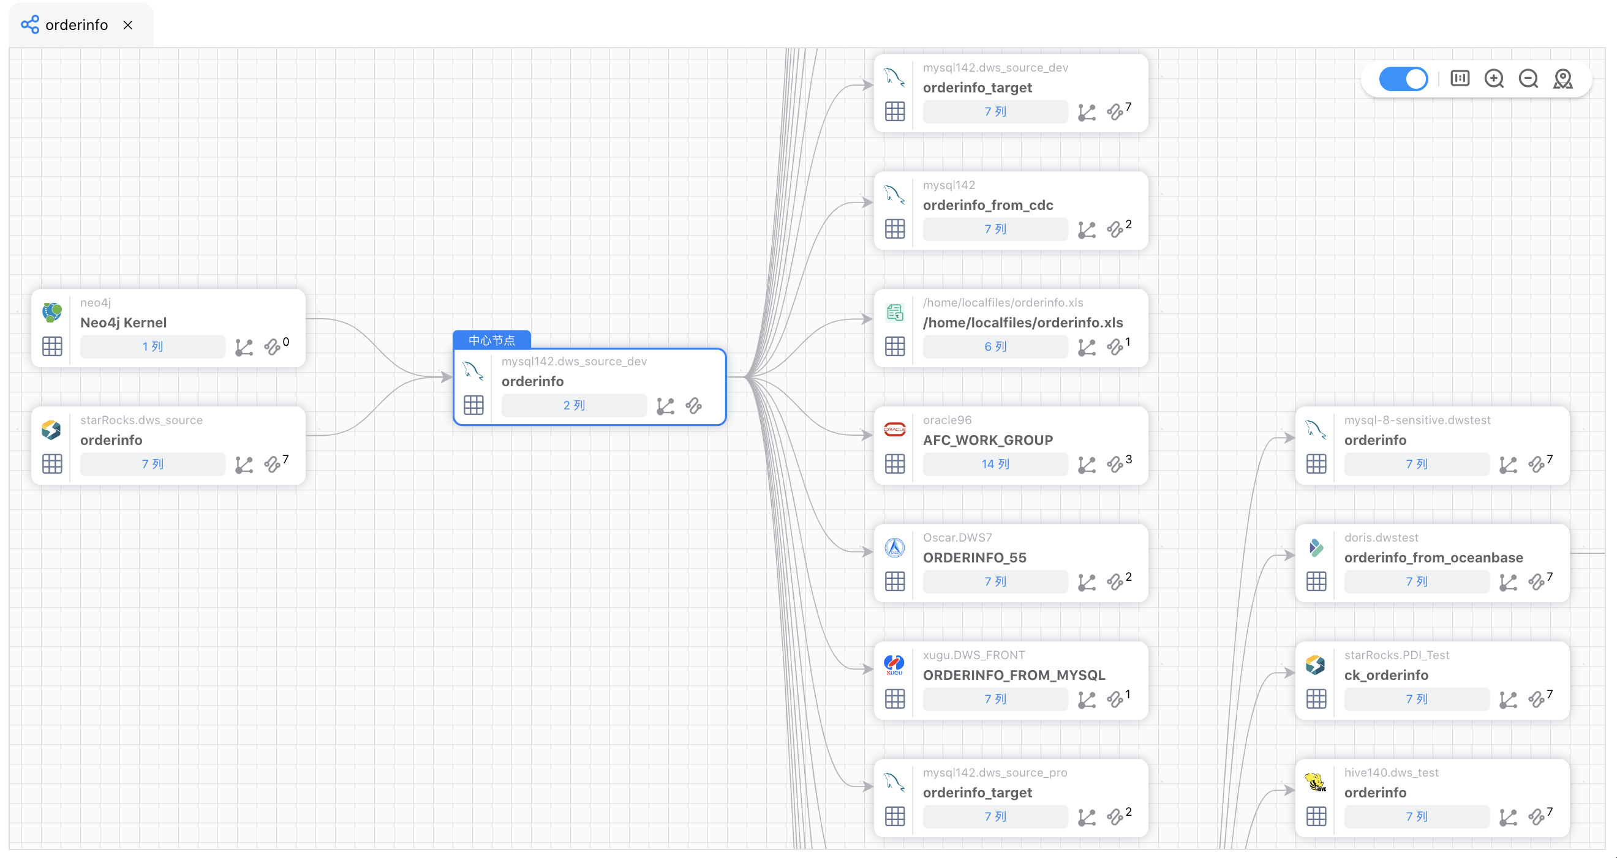
Task: Click table grid icon on hive140 orderinfo node
Action: (x=1316, y=816)
